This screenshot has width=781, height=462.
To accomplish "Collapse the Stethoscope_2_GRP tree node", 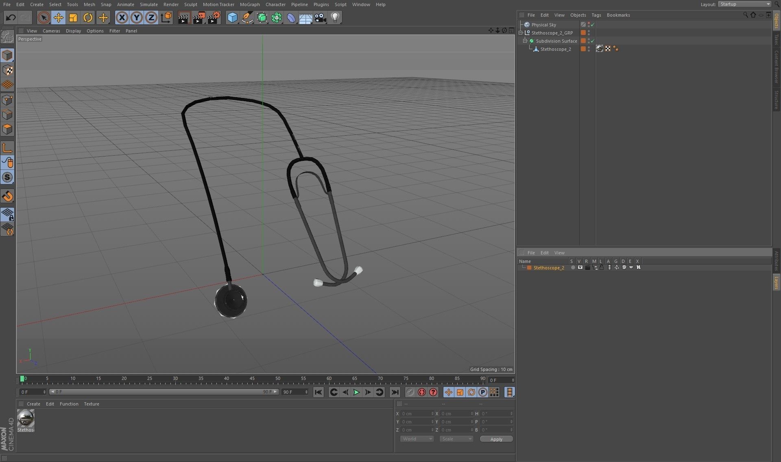I will tap(521, 33).
